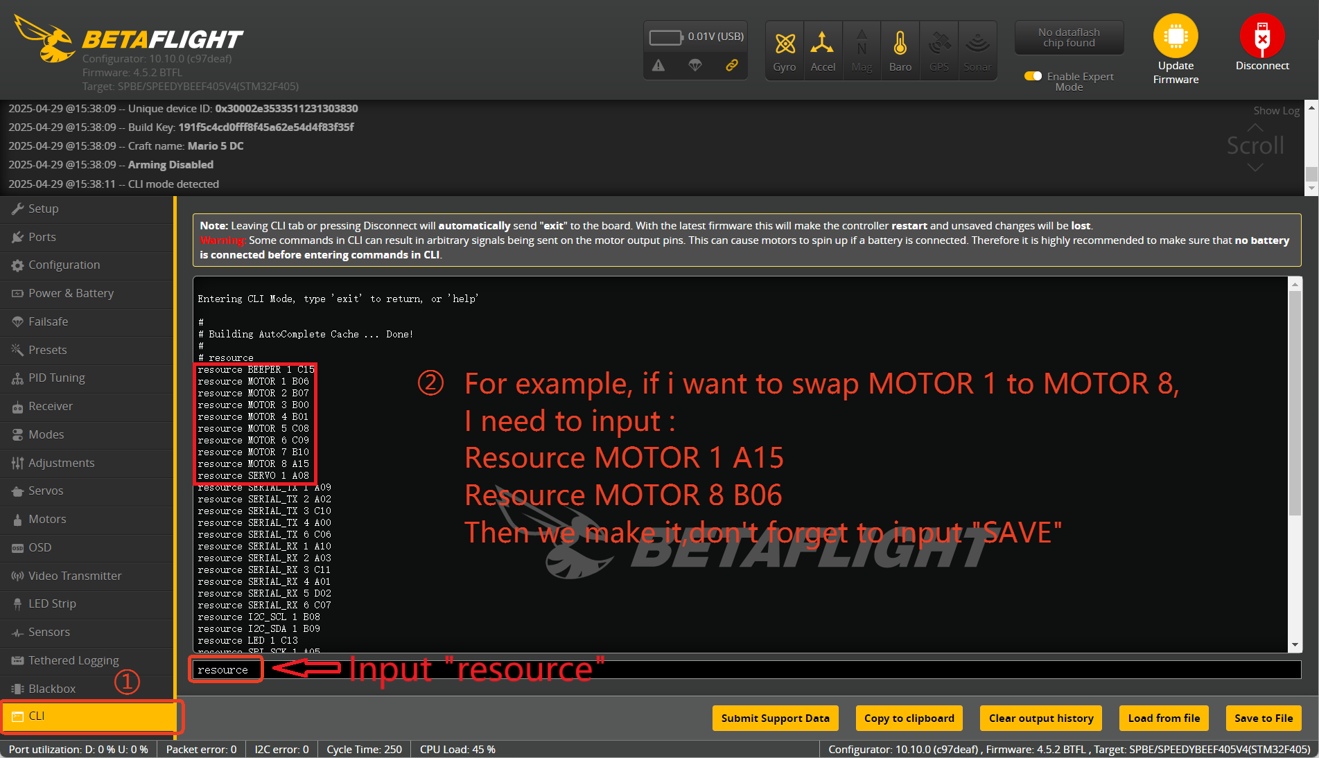1319x758 pixels.
Task: Click 'Port utilization' status bar entry
Action: pos(78,750)
